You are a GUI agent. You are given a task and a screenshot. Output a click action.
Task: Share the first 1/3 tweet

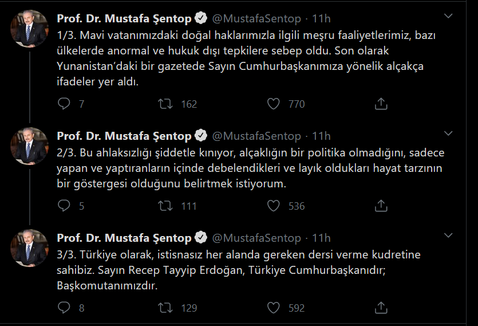click(381, 104)
